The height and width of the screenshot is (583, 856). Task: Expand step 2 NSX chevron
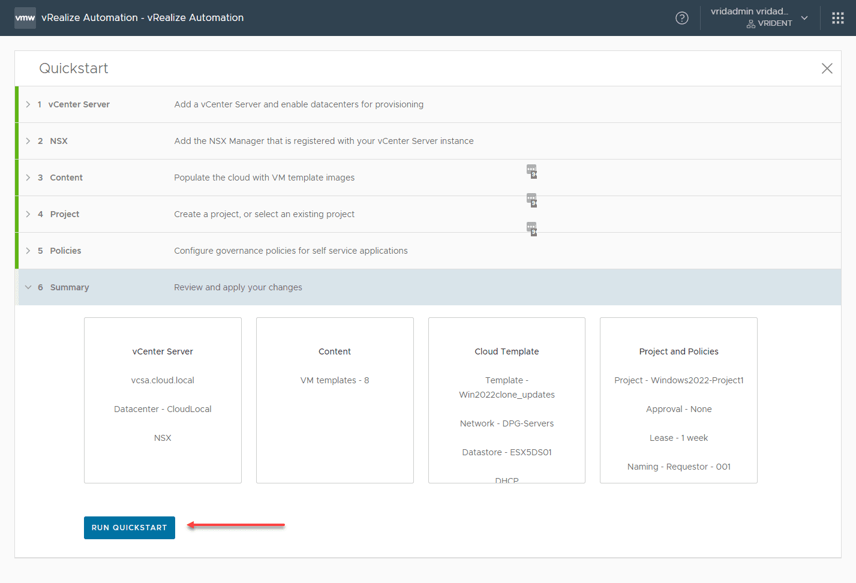(28, 141)
